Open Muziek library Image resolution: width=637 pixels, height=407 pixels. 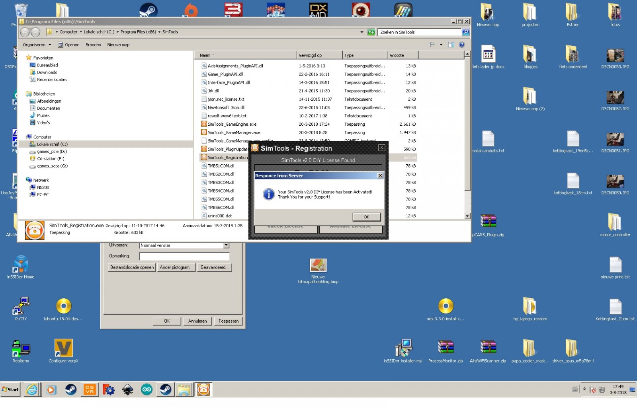coord(43,115)
